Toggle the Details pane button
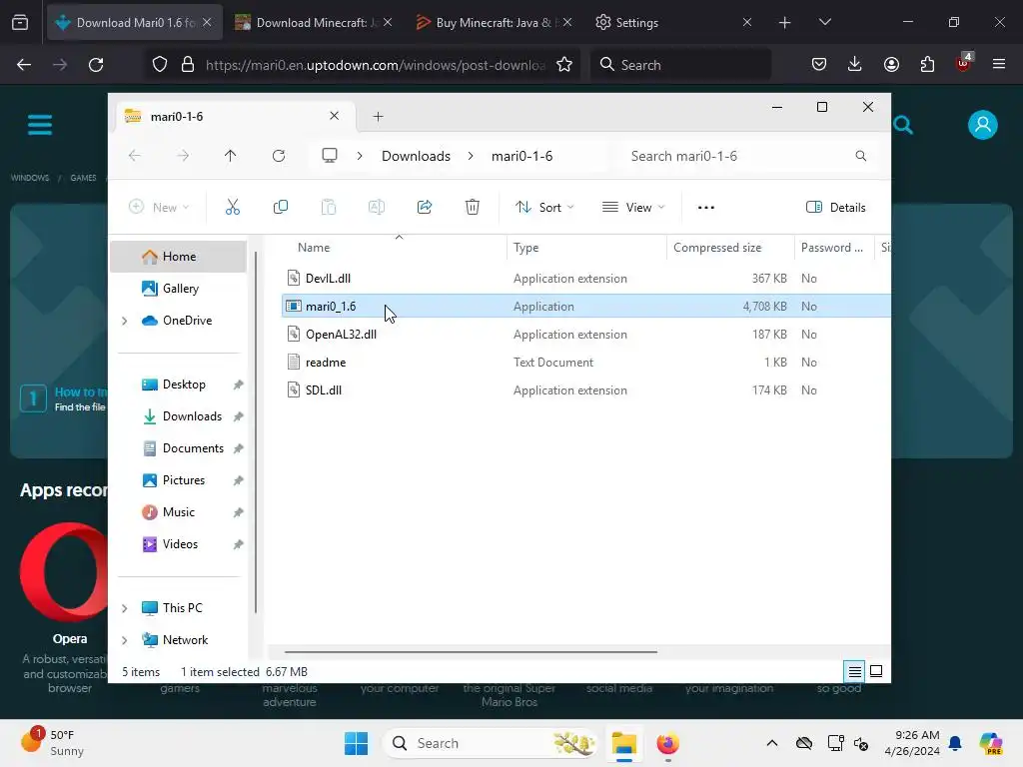The width and height of the screenshot is (1023, 767). point(836,208)
